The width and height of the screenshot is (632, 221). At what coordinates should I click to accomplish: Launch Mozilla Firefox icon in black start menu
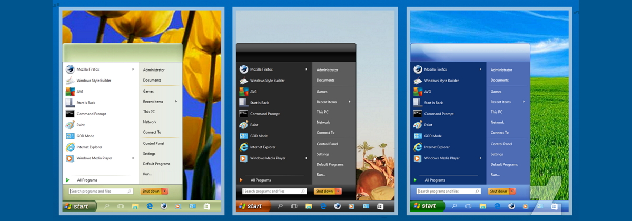tap(243, 69)
